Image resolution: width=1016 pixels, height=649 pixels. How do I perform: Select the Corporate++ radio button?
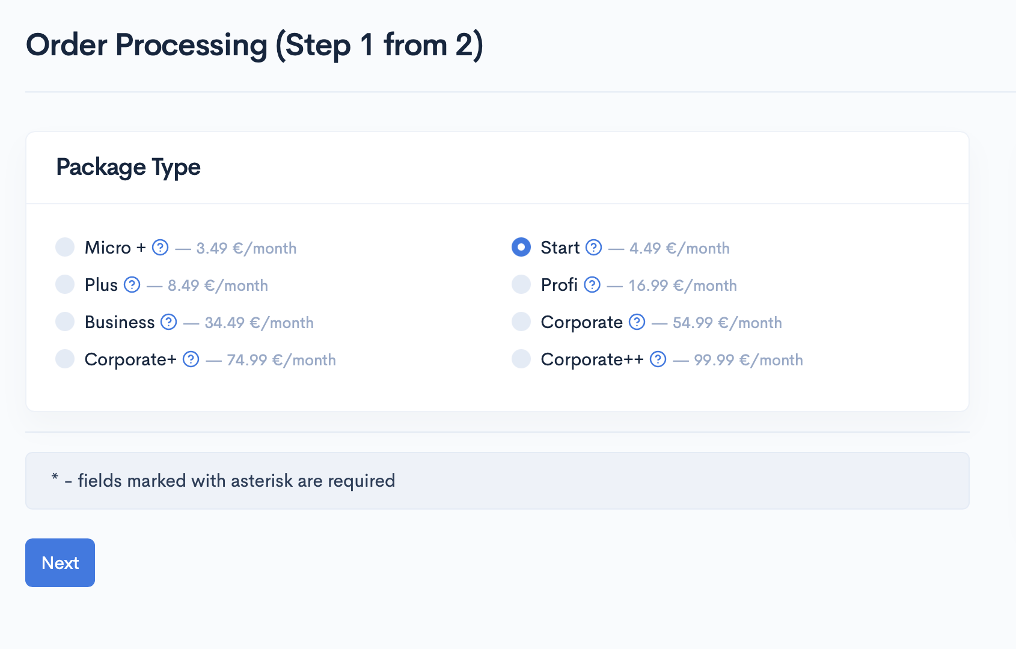(521, 359)
